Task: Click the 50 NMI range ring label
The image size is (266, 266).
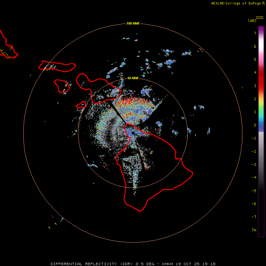Action: [133, 78]
